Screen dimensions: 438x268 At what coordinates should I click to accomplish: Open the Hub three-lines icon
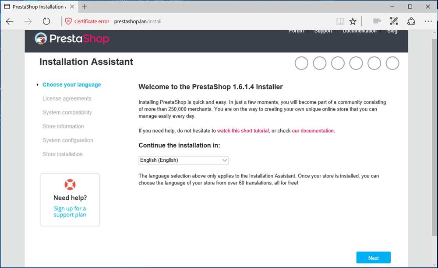click(x=377, y=21)
